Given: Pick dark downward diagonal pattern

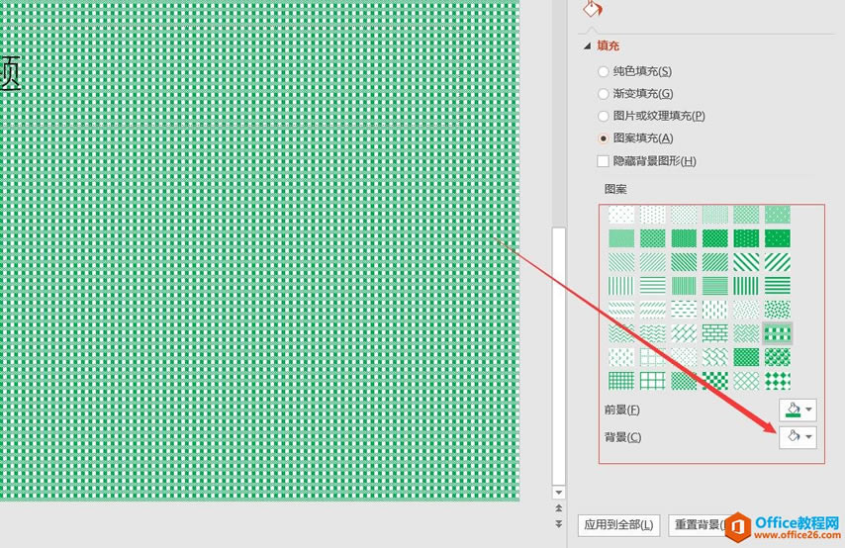Looking at the screenshot, I should click(x=684, y=262).
